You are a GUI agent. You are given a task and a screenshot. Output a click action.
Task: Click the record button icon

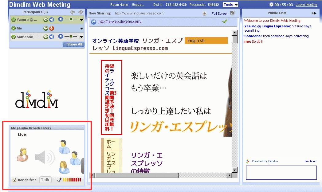205,14
